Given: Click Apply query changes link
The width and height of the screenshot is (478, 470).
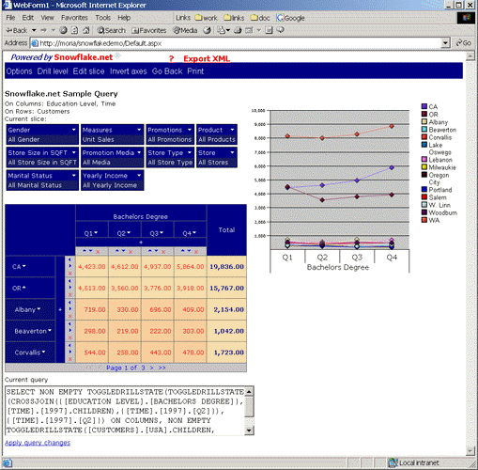Looking at the screenshot, I should click(x=38, y=443).
